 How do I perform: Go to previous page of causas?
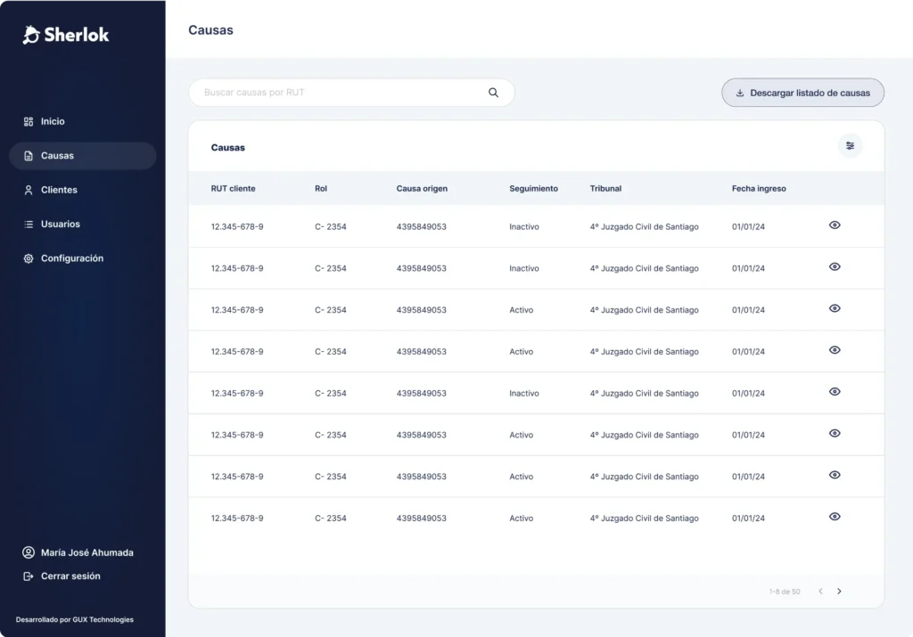tap(820, 592)
